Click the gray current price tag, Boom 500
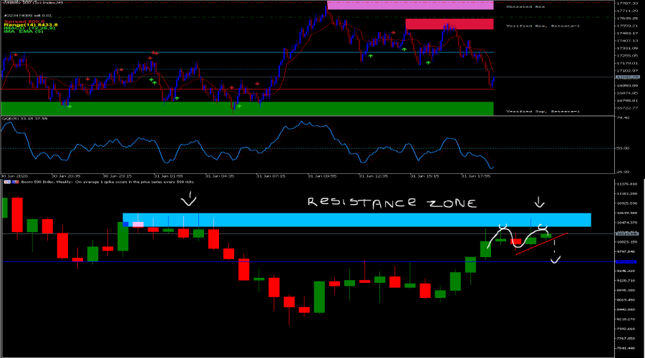Screen dimensions: 645x358 coord(627,233)
